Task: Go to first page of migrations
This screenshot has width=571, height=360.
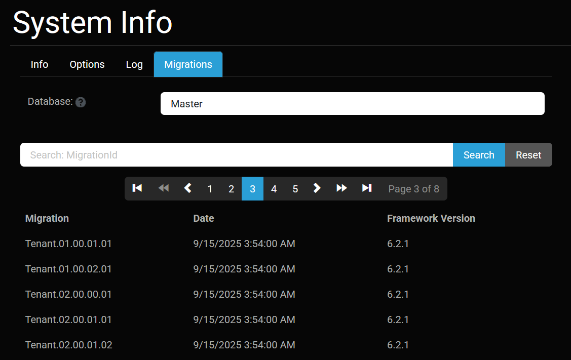Action: click(137, 188)
